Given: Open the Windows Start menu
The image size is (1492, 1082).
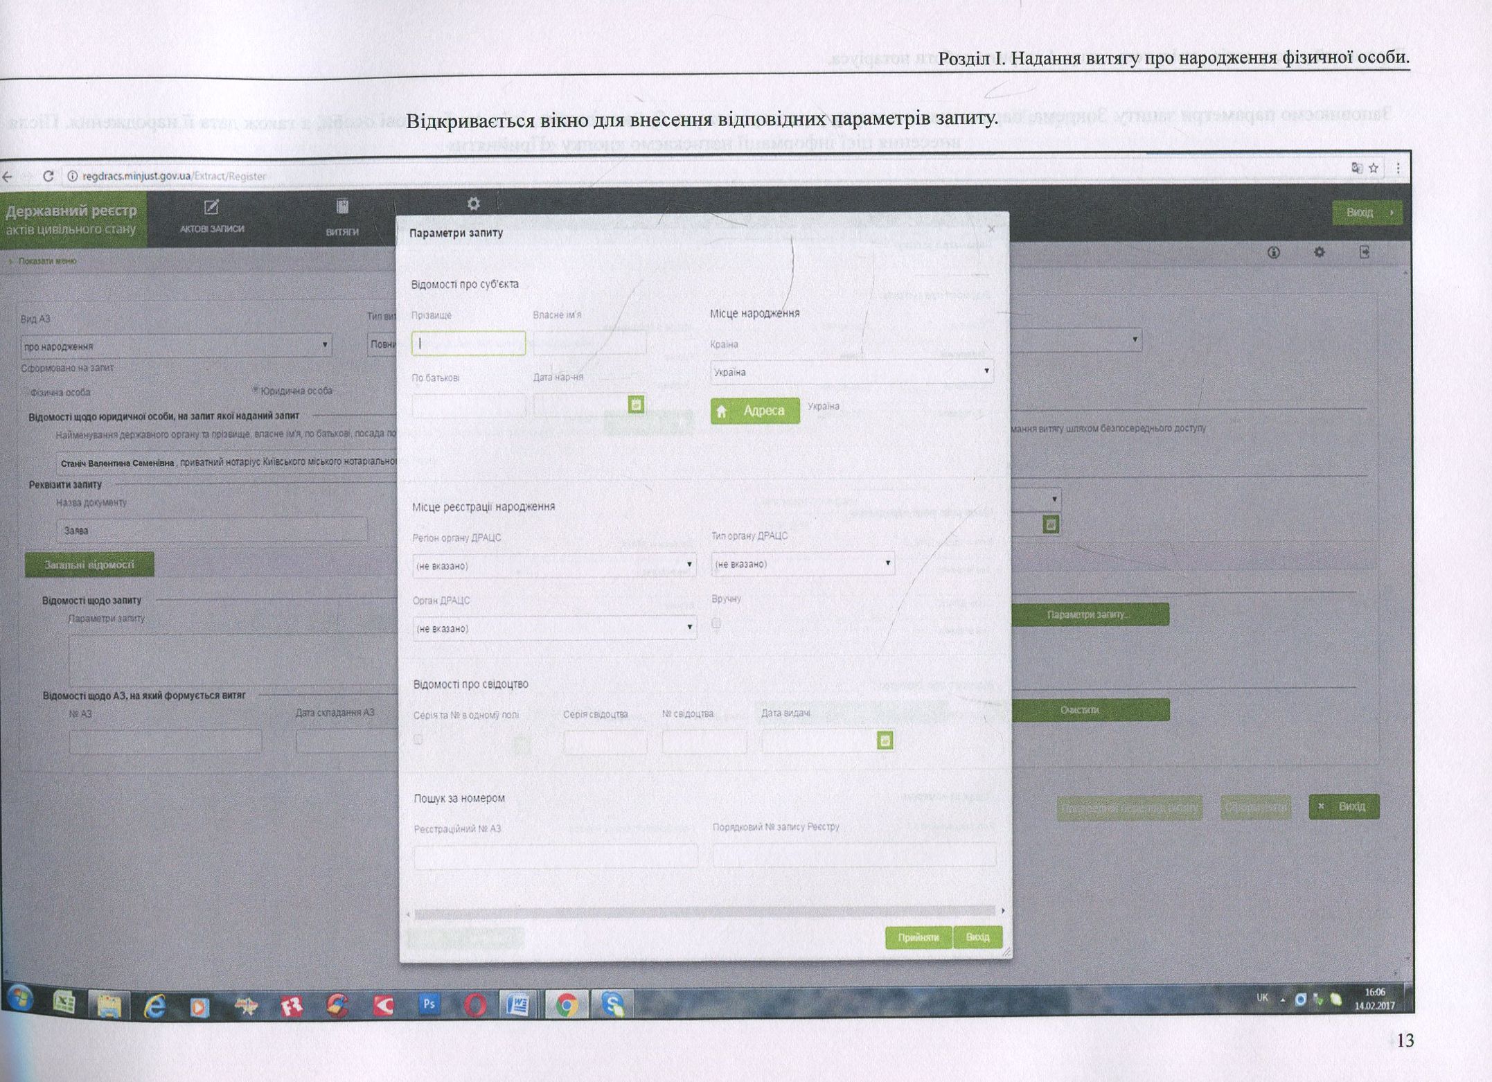Looking at the screenshot, I should pos(19,1000).
